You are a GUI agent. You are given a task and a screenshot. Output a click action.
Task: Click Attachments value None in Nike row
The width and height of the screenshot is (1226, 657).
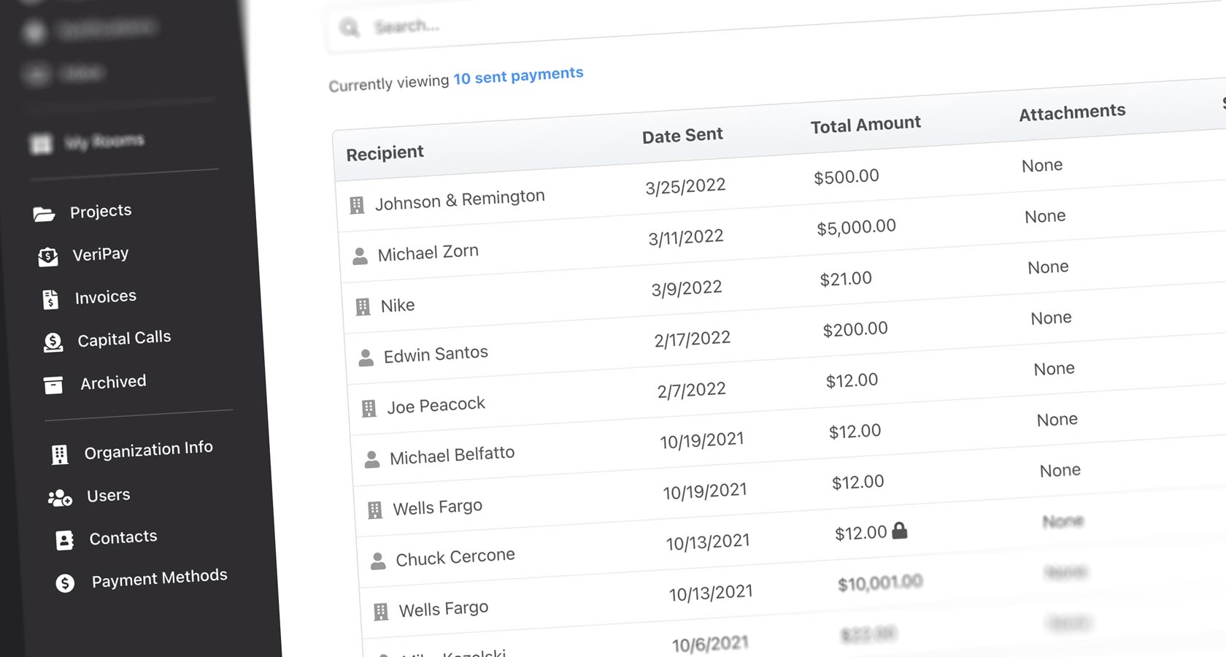[1048, 267]
